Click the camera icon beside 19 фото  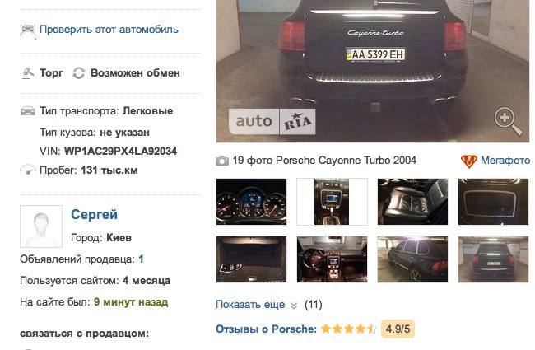pos(222,161)
